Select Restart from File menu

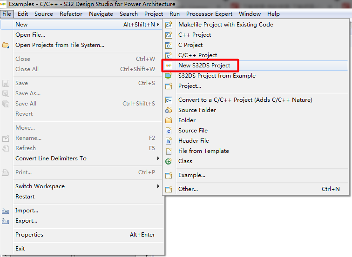tap(81, 197)
